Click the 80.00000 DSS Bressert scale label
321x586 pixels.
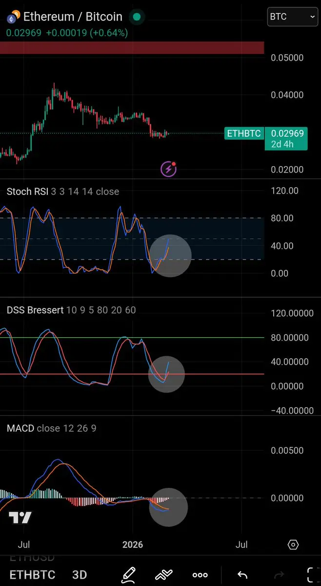pyautogui.click(x=290, y=337)
